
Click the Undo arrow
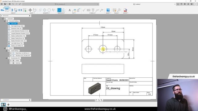tap(13, 4)
